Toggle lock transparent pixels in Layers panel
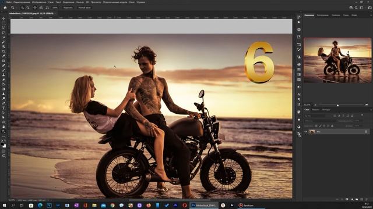The width and height of the screenshot is (373, 209). [316, 126]
